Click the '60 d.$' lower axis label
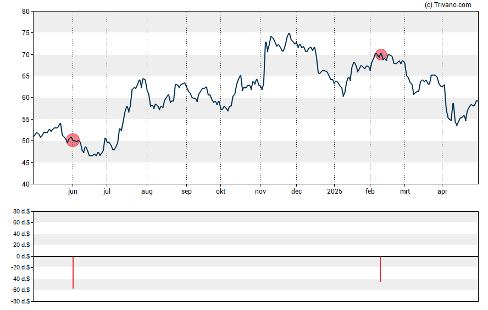Screen dimensions: 488x310 (21, 222)
